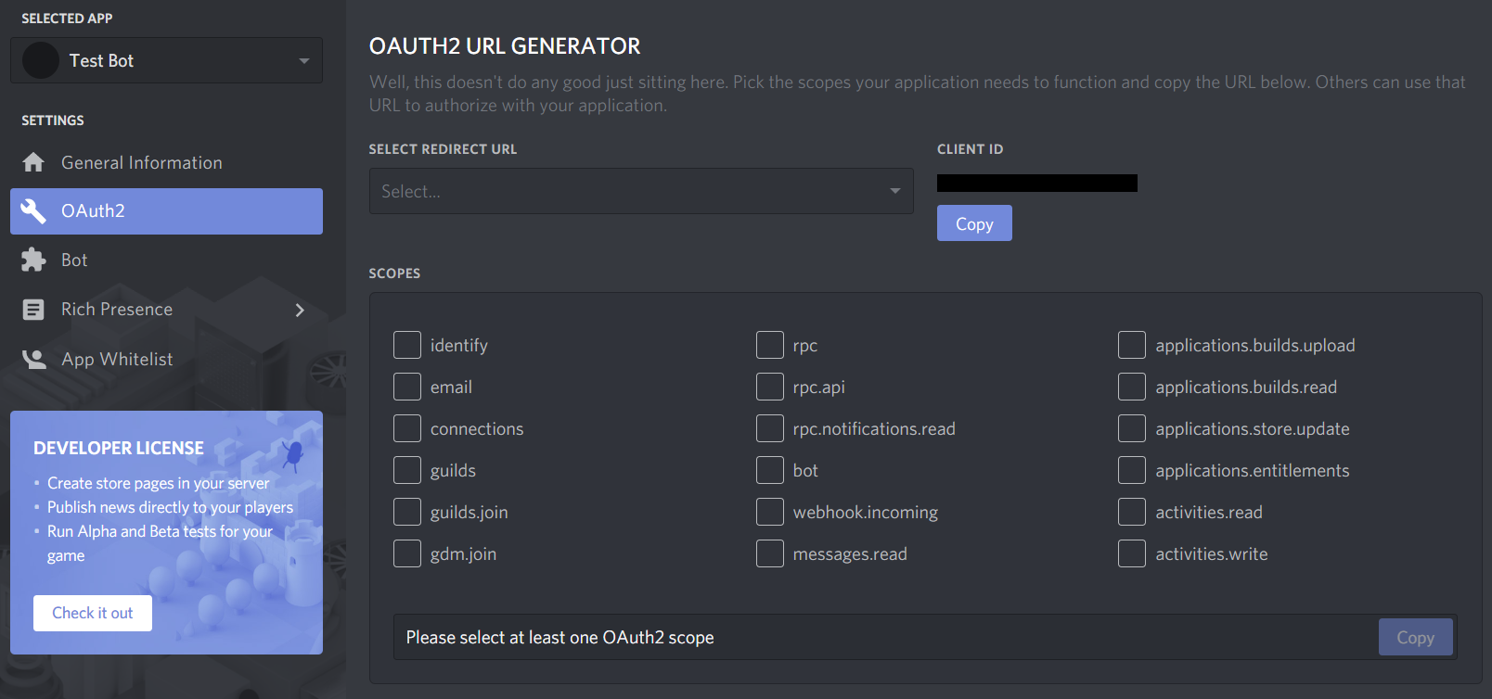
Task: Click the generated OAuth2 URL field
Action: coord(881,638)
